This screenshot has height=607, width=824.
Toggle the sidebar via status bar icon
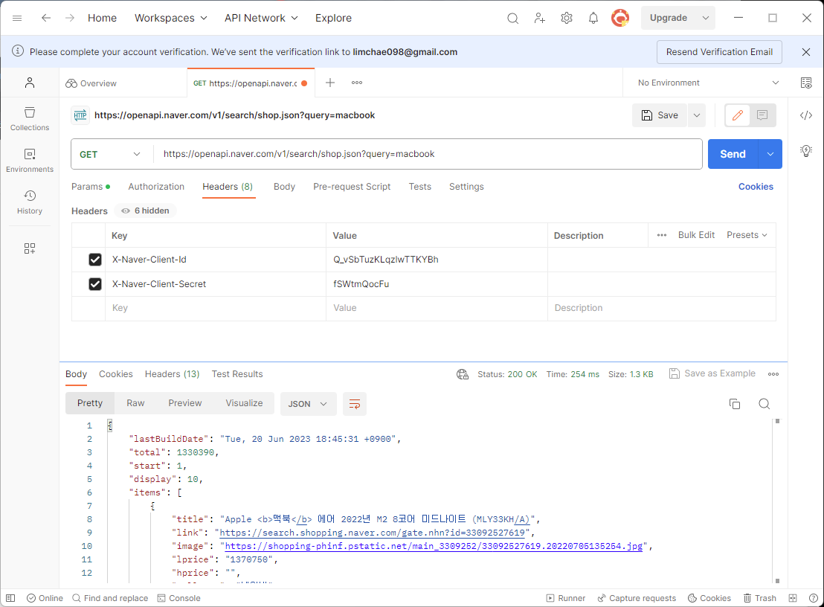(x=10, y=598)
